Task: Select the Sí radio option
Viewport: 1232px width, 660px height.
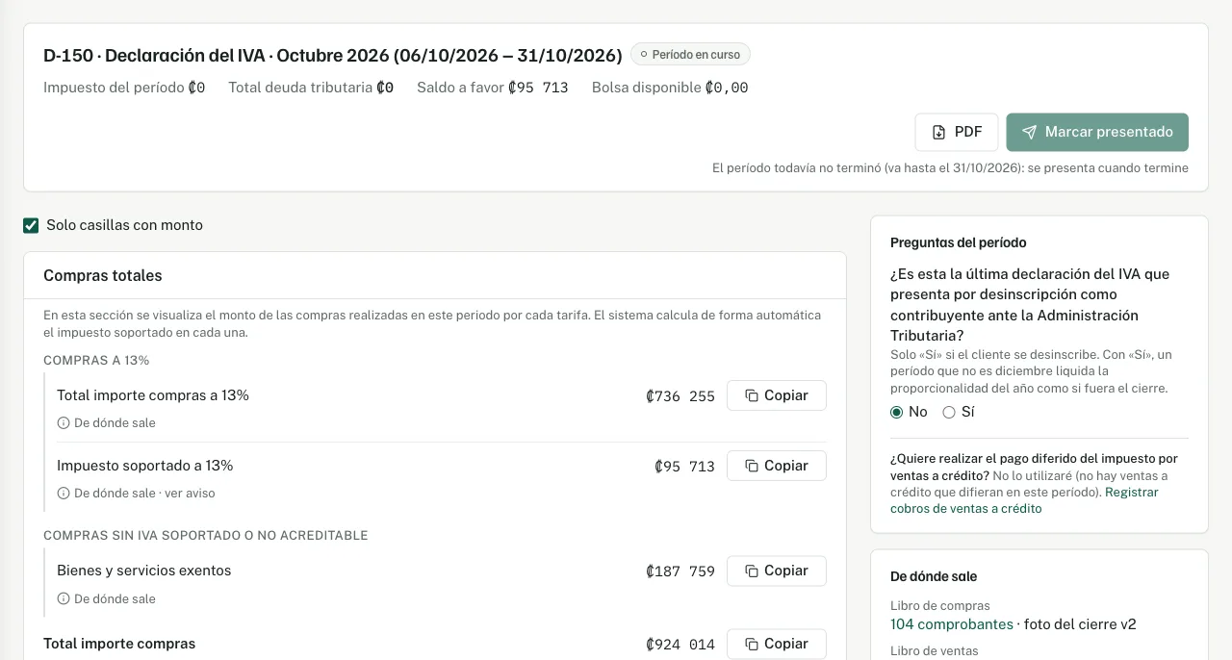Action: point(949,412)
